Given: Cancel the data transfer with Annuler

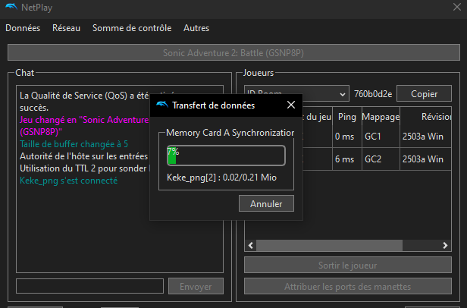Looking at the screenshot, I should [266, 203].
